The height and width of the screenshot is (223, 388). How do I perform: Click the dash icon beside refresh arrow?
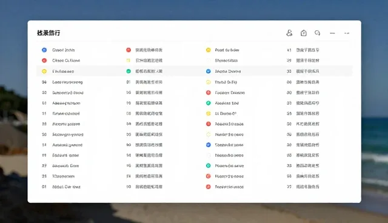332,33
